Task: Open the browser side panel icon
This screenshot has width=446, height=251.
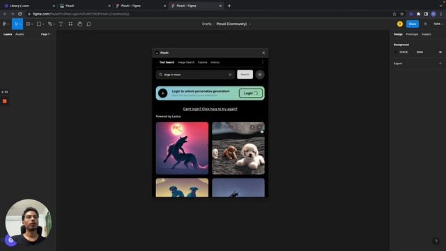Action: 426,14
